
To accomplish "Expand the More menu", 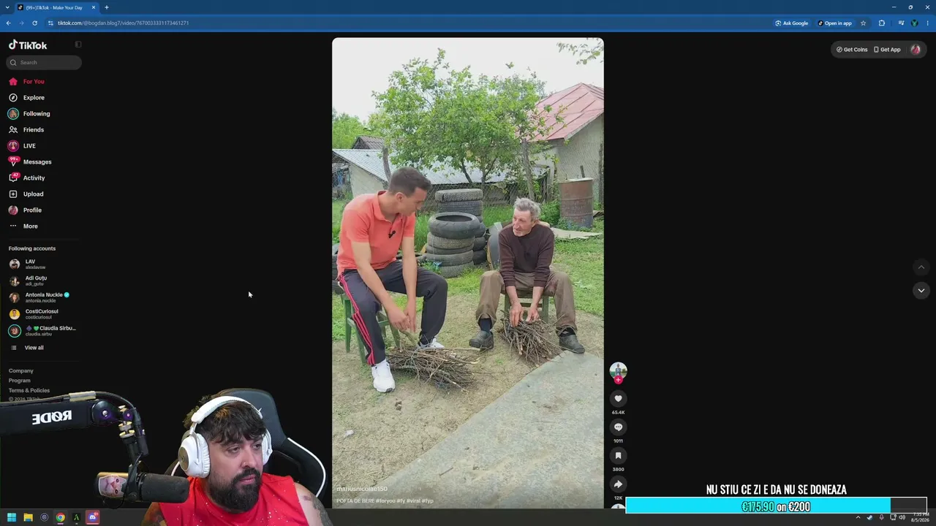I will pos(30,226).
